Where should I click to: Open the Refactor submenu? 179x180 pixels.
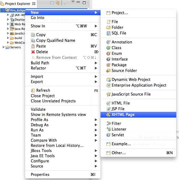[63, 68]
